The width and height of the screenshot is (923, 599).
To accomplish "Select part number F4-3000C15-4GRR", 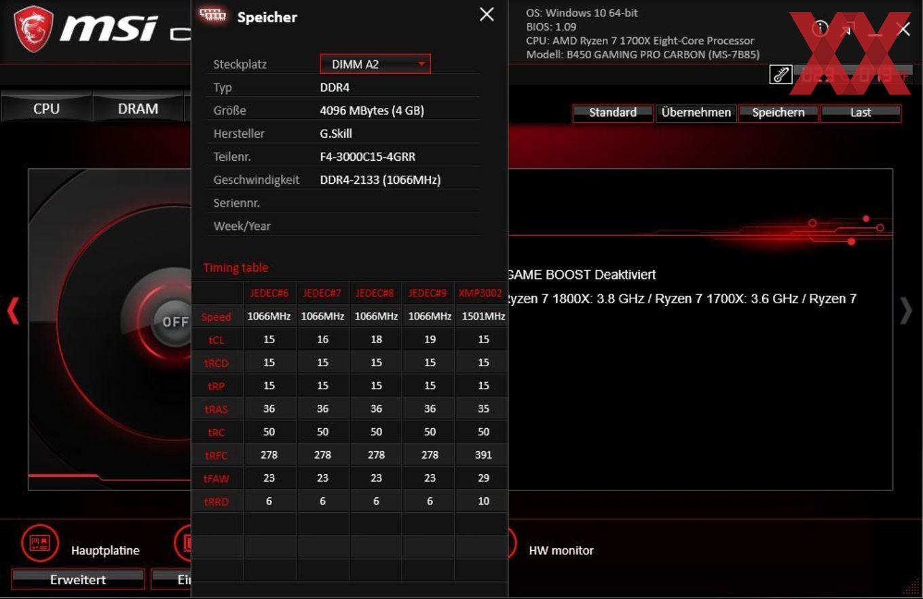I will pyautogui.click(x=368, y=157).
